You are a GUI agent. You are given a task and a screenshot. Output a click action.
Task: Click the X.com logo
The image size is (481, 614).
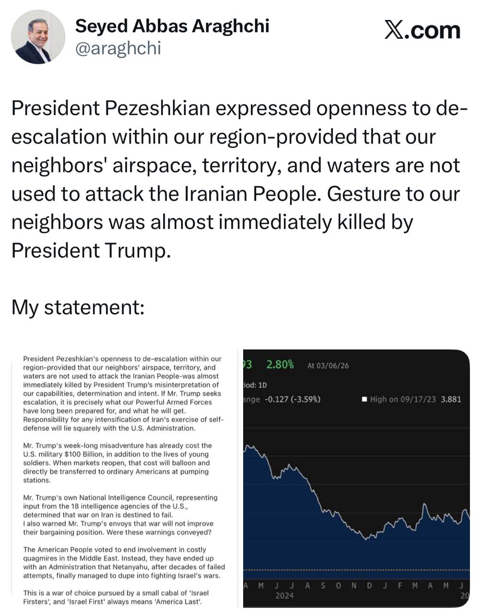click(x=422, y=30)
